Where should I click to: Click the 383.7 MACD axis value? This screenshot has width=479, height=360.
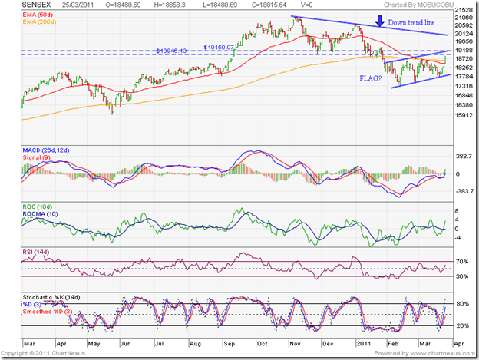coord(464,157)
